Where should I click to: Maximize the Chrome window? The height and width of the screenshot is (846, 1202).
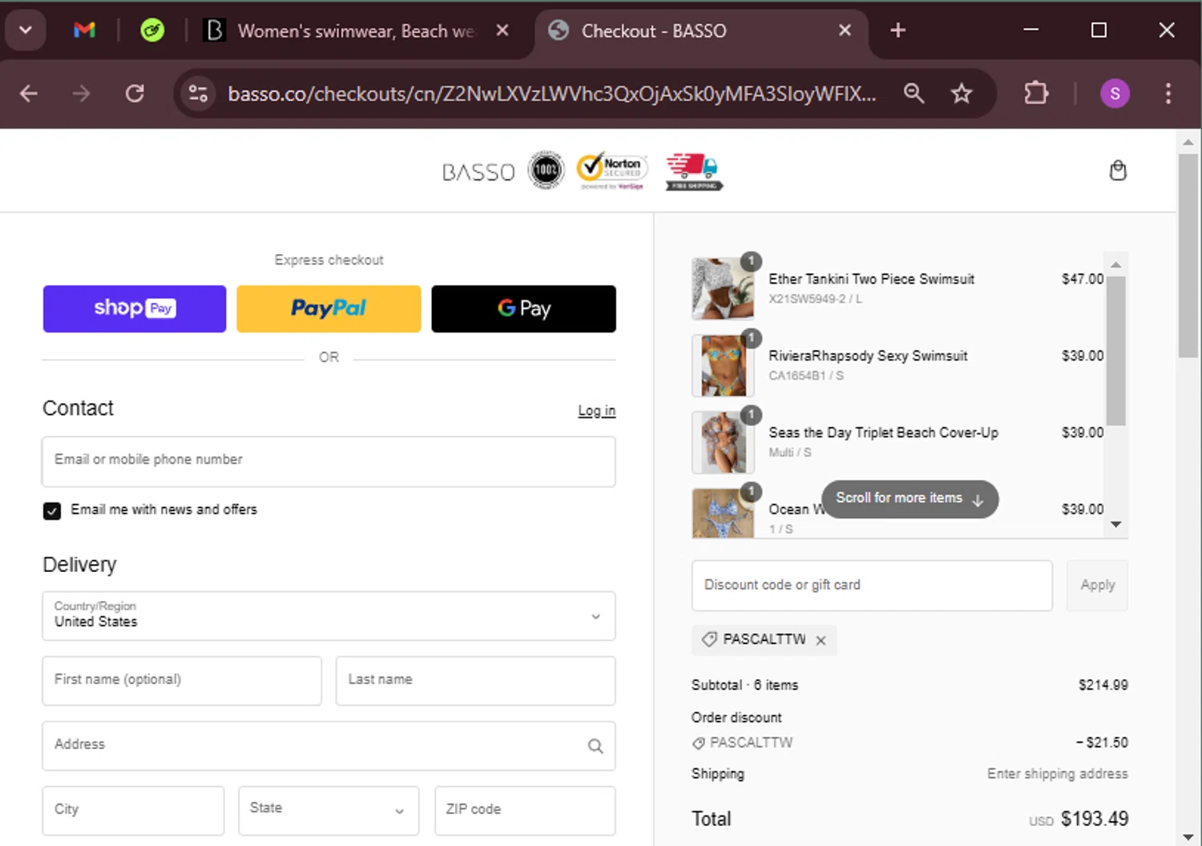click(1099, 30)
